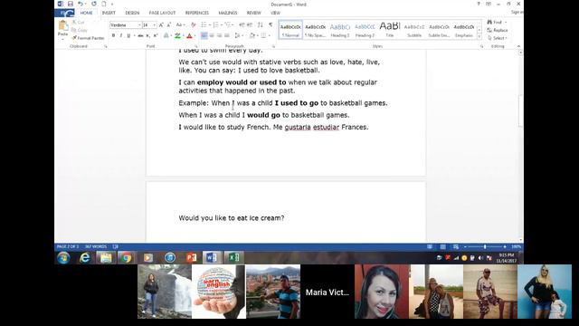
Task: Toggle strikethrough formatting
Action: tap(140, 35)
